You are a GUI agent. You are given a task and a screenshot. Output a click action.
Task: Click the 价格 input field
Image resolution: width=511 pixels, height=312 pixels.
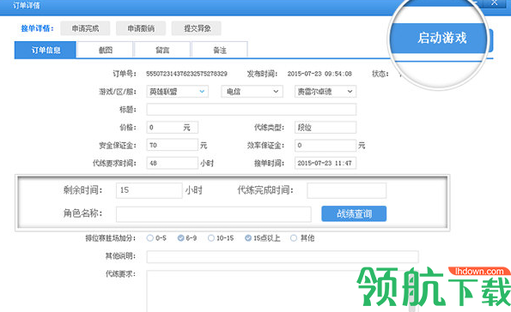172,127
